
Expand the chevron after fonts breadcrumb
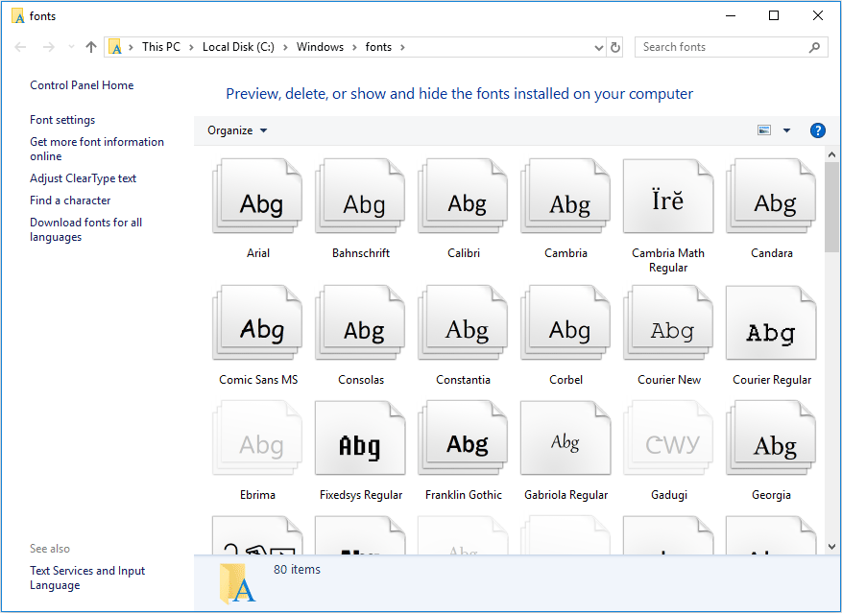[x=402, y=47]
